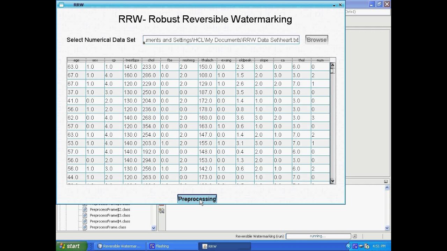
Task: Click the IDE output panel scroll-up arrow
Action: (x=387, y=188)
